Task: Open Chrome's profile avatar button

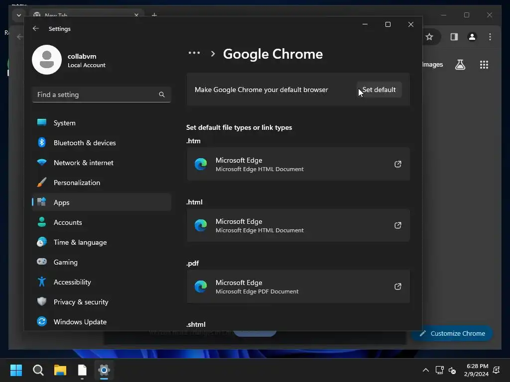Action: [472, 37]
